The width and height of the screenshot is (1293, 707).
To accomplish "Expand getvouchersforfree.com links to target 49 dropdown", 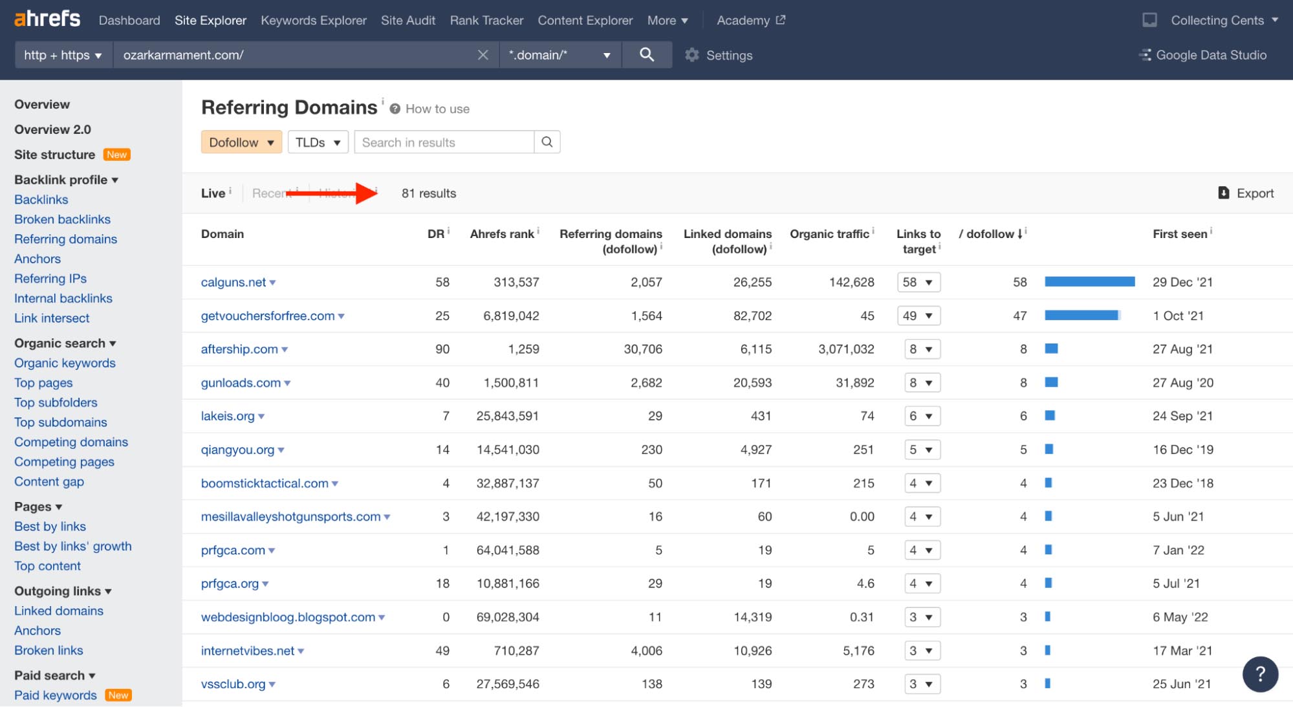I will (918, 316).
